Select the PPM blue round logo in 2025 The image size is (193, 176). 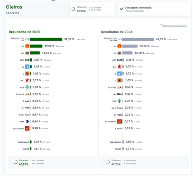[27, 121]
